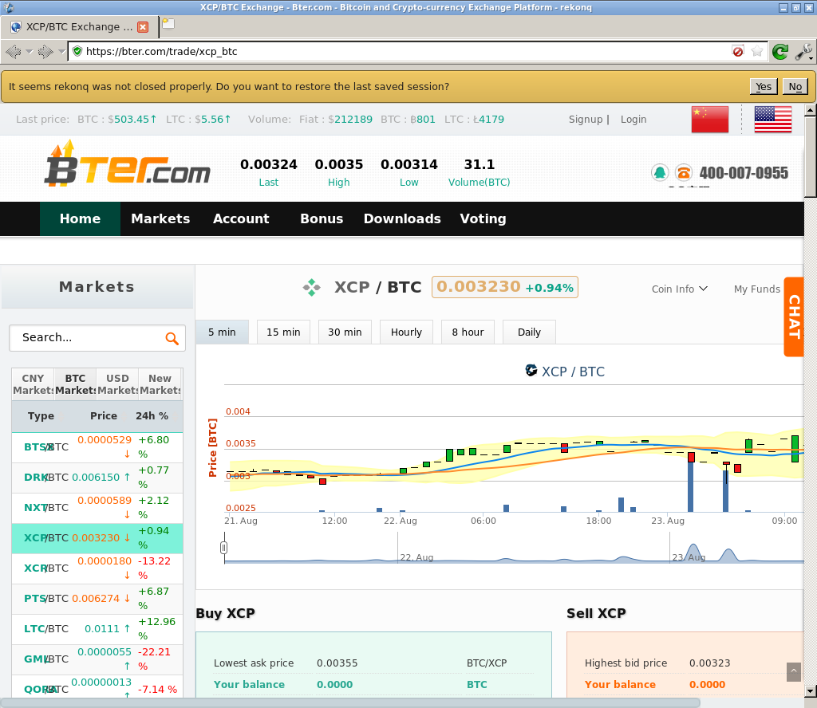Click the Bter.com logo
Image resolution: width=817 pixels, height=708 pixels.
[128, 164]
